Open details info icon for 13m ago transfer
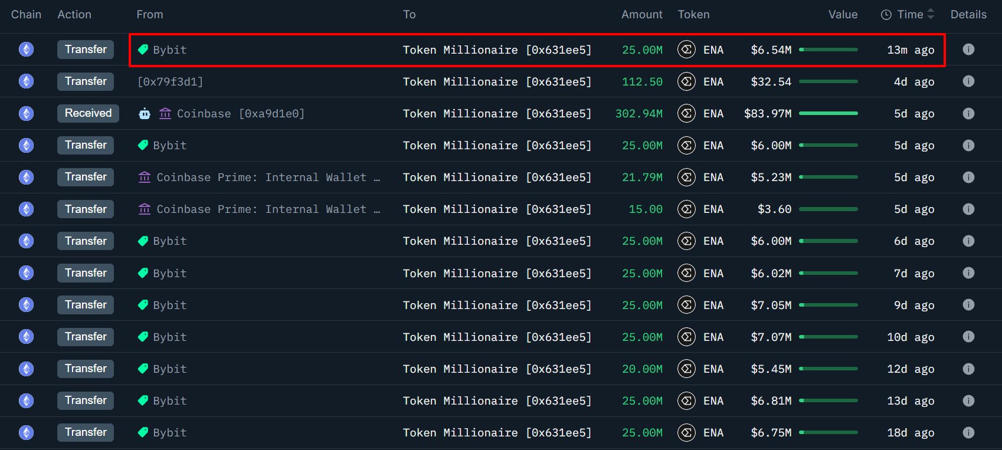The image size is (1002, 450). pyautogui.click(x=968, y=50)
